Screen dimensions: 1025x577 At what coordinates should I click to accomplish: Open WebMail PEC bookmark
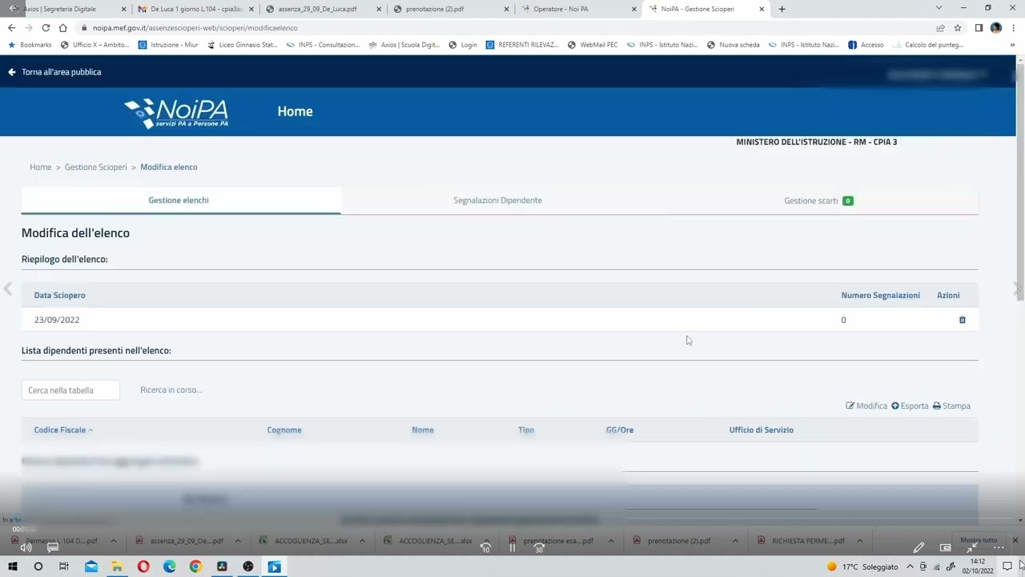pos(593,45)
